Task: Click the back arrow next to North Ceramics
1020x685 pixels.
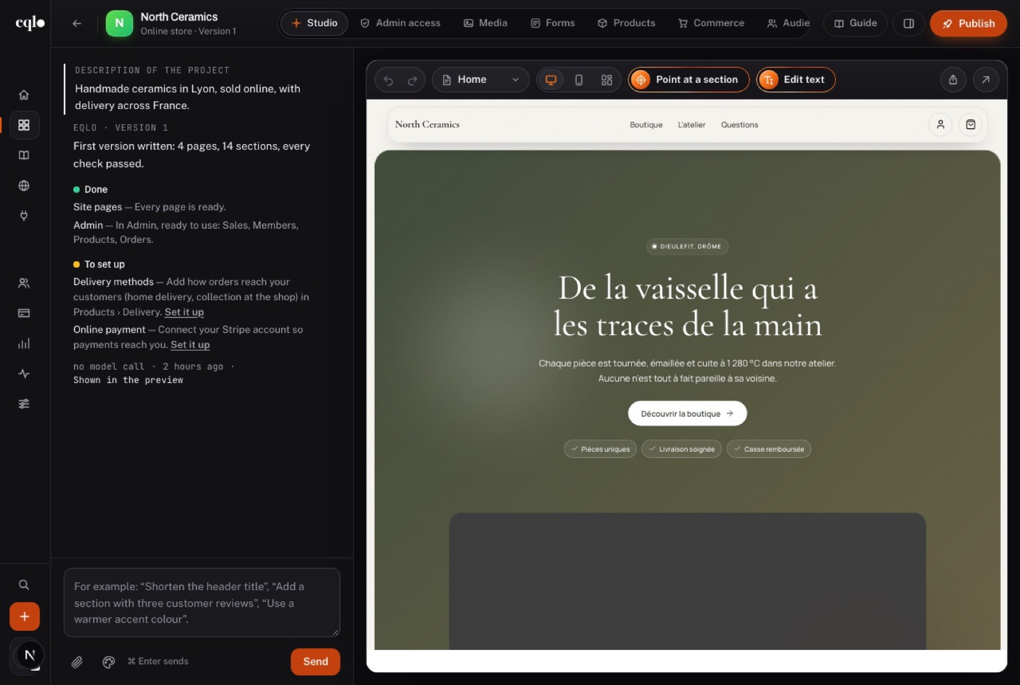Action: tap(77, 24)
